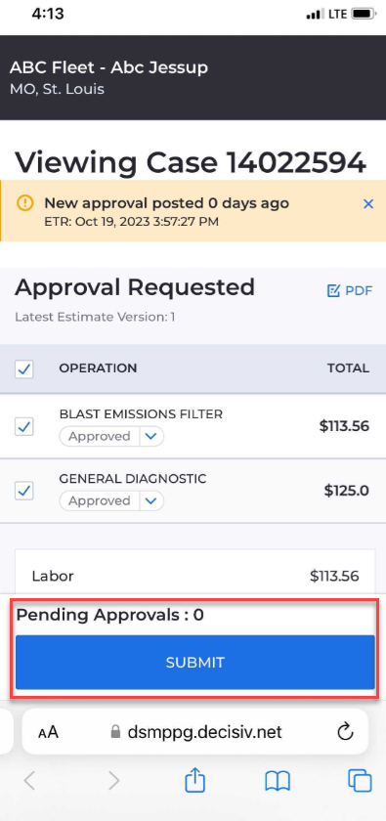Tap the ABC Fleet - Abc Jessup header
Image resolution: width=386 pixels, height=821 pixels.
pos(108,67)
